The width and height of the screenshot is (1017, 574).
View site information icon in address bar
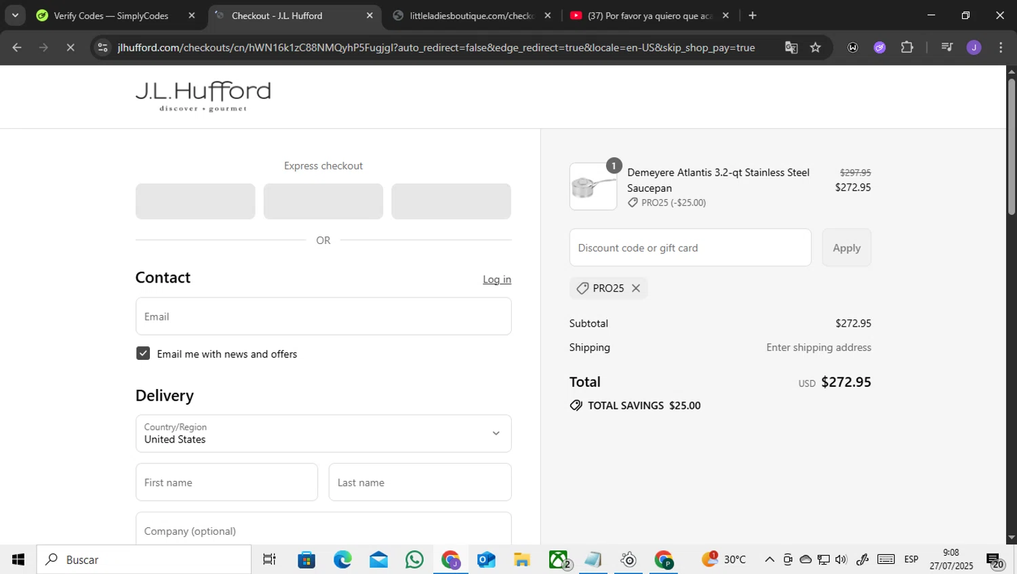(x=102, y=47)
